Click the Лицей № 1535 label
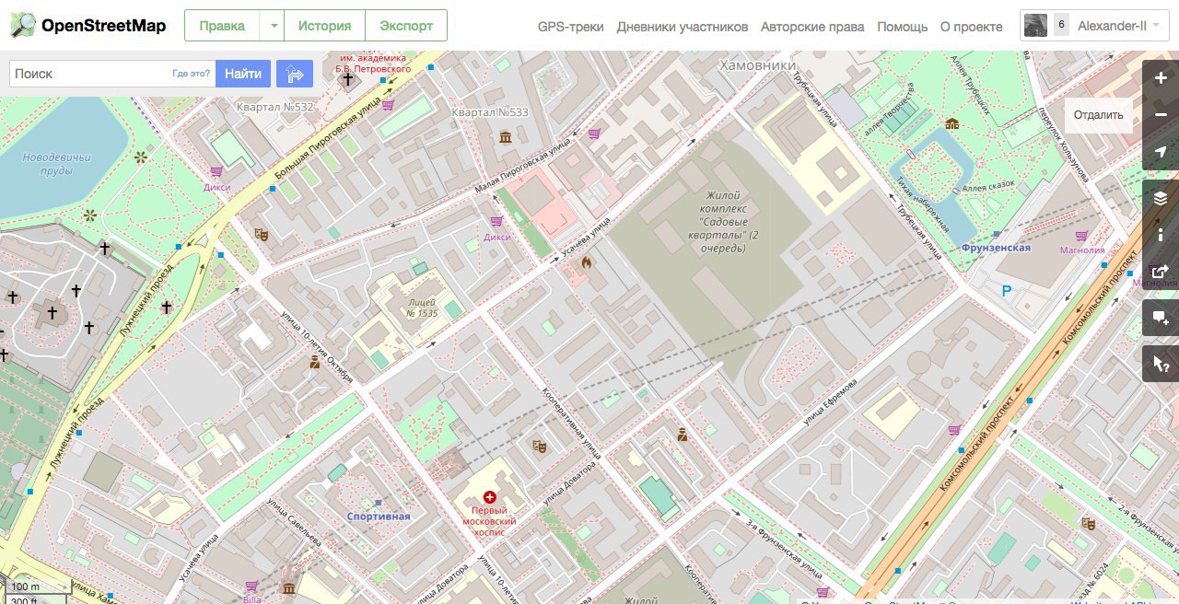1179x604 pixels. (422, 308)
